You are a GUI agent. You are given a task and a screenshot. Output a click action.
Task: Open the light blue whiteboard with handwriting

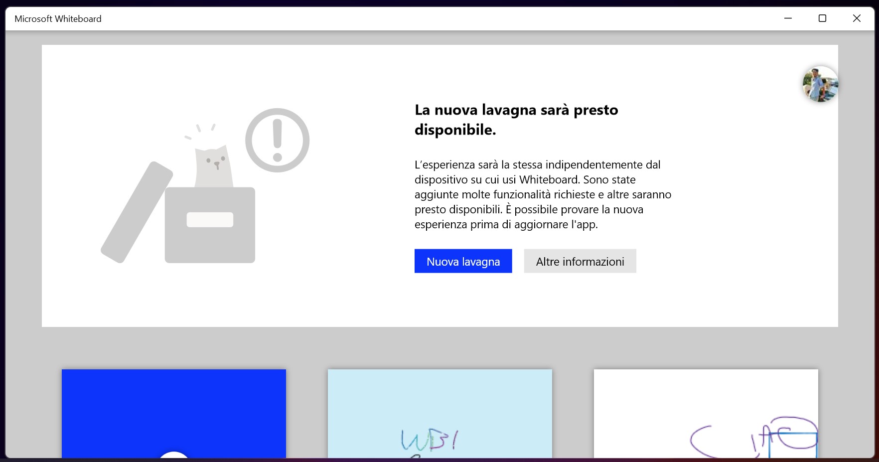[440, 414]
